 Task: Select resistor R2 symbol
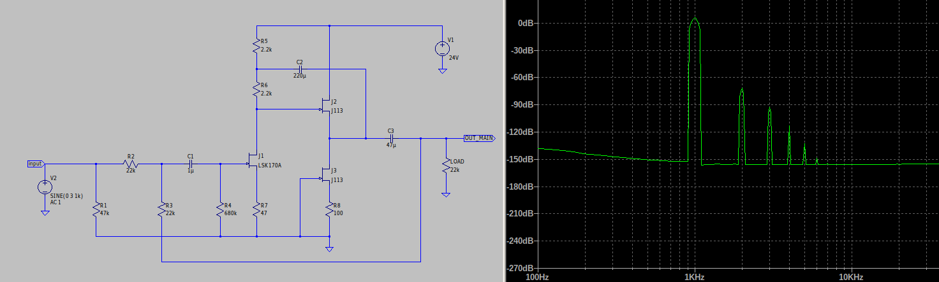point(129,164)
